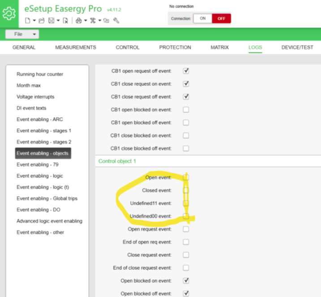
Task: Open Advanced logic event enabling
Action: point(49,221)
